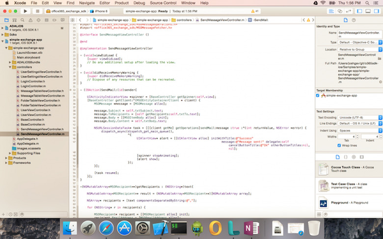Select the Code Snippet library tab
Viewport: 383px width, 239px height.
[x=346, y=157]
